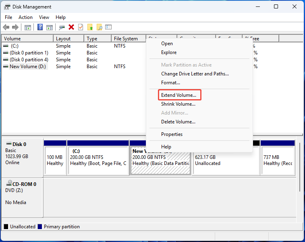305x242 pixels.
Task: Click the graphical pane vertical scrollbar
Action: pyautogui.click(x=299, y=167)
